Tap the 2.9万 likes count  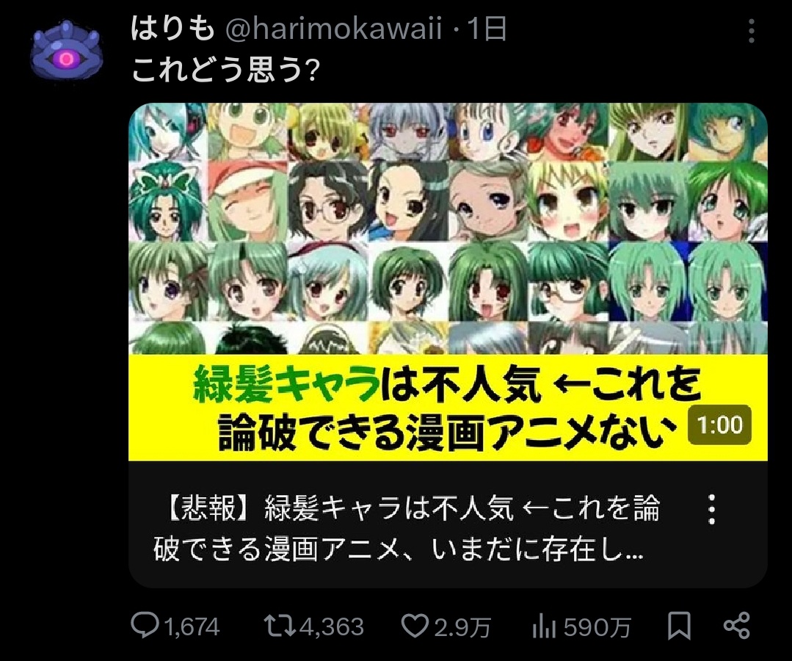(x=462, y=627)
